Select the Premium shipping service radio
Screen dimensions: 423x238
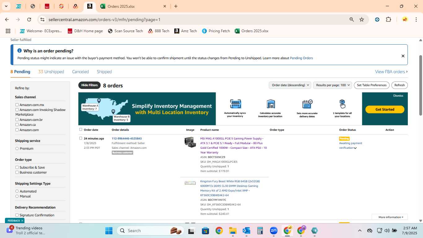[x=17, y=148]
